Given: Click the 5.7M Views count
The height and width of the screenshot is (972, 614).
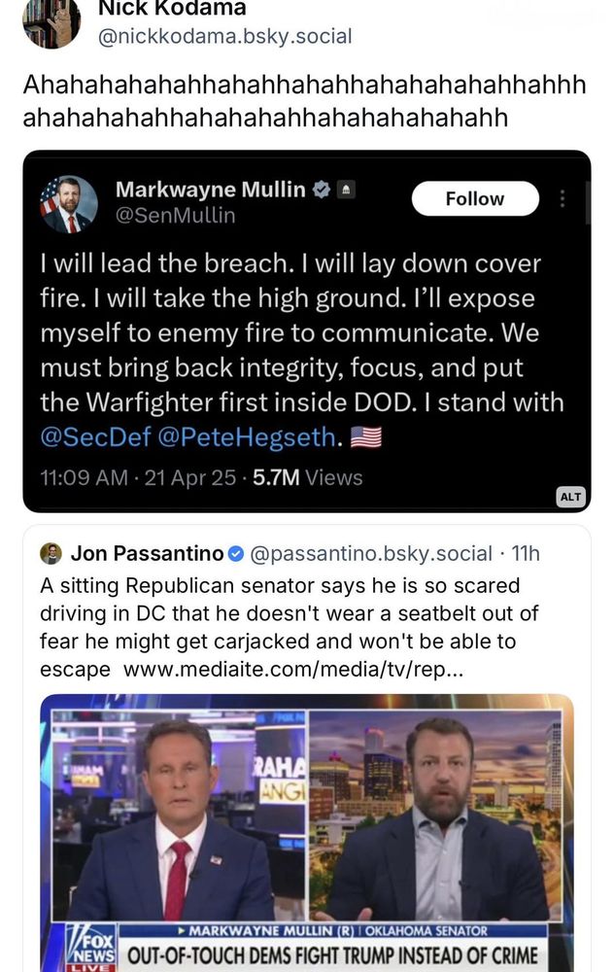Looking at the screenshot, I should click(307, 477).
